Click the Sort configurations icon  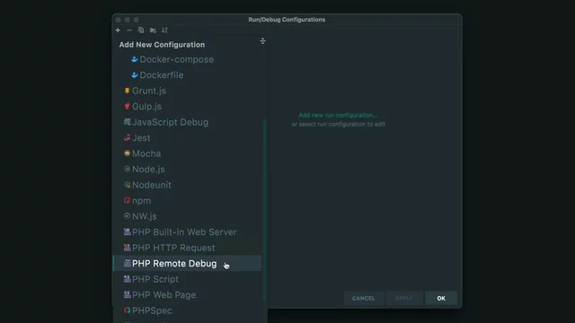point(164,30)
